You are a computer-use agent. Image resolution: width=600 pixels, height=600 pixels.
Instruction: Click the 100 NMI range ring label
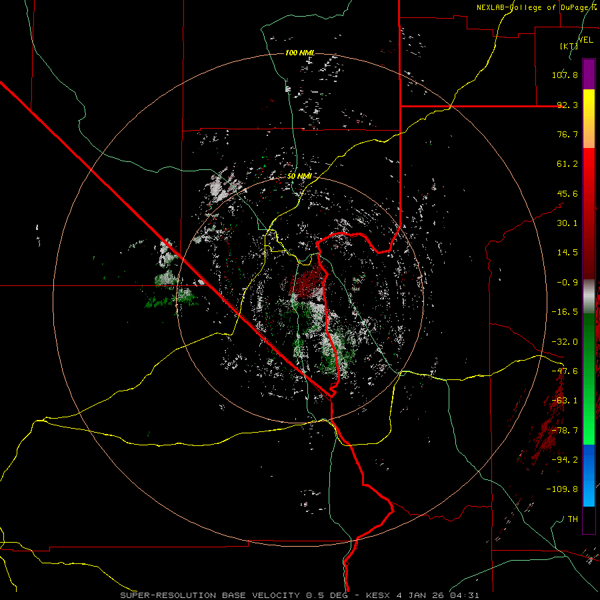300,53
